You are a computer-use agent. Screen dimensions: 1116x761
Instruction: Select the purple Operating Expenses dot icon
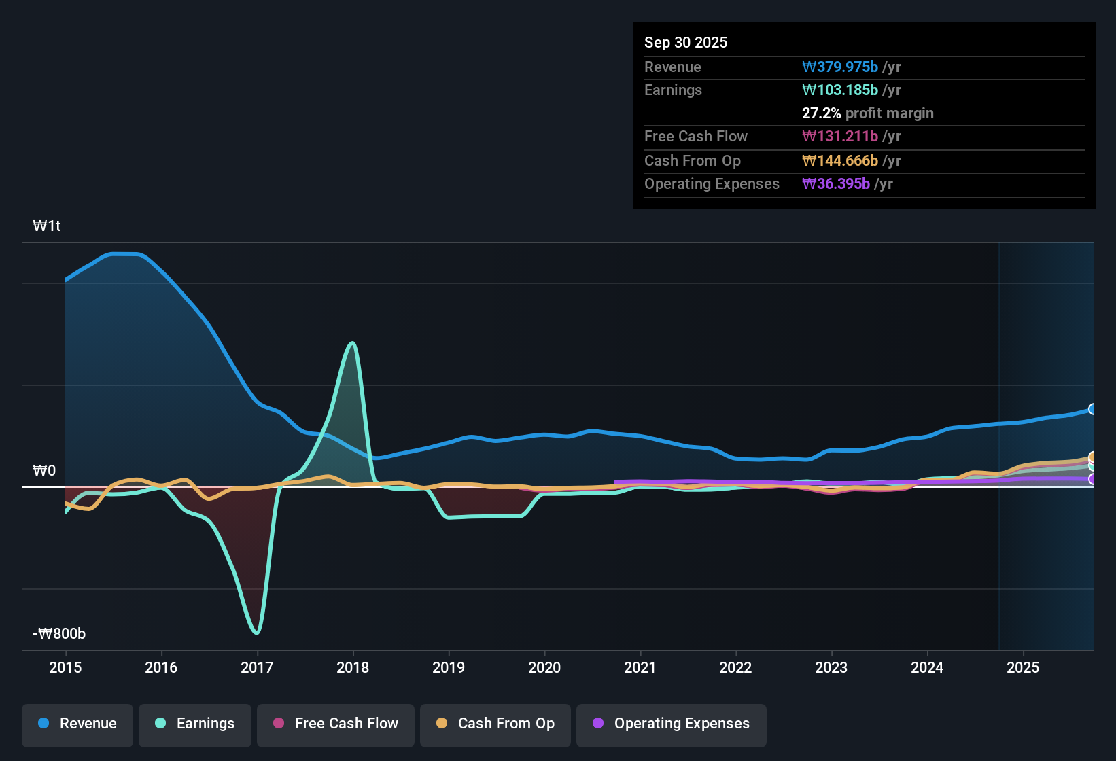598,724
